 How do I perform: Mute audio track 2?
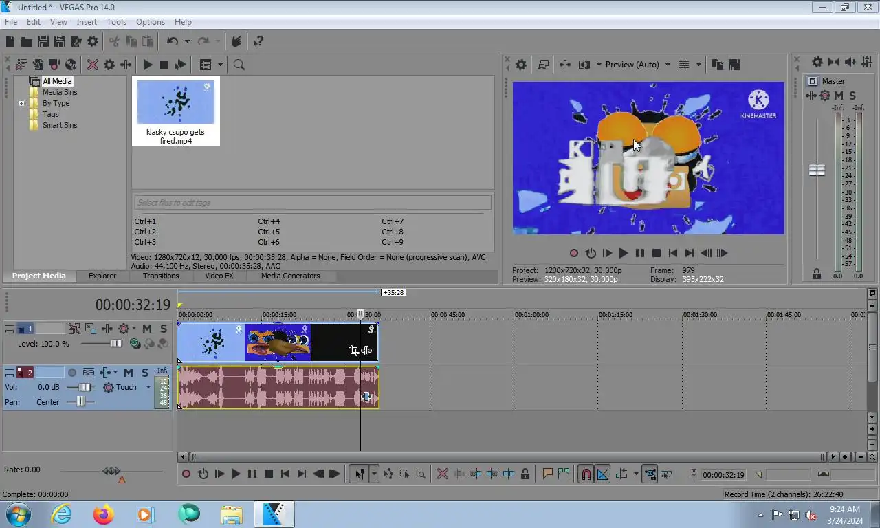click(129, 373)
